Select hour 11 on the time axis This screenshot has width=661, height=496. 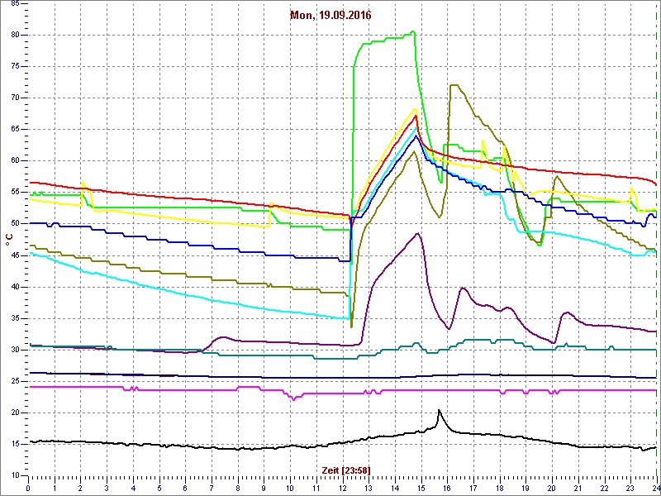tap(316, 488)
